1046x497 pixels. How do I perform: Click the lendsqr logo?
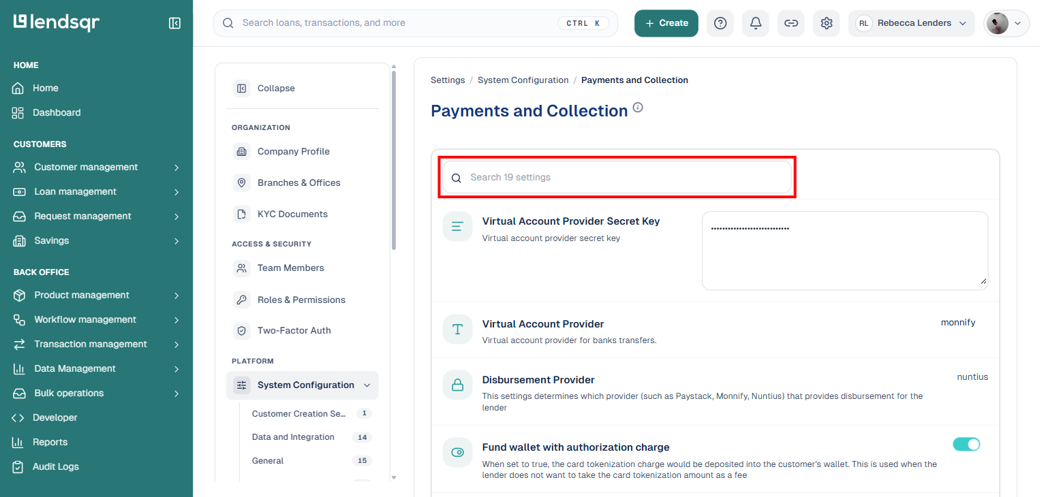[x=57, y=22]
